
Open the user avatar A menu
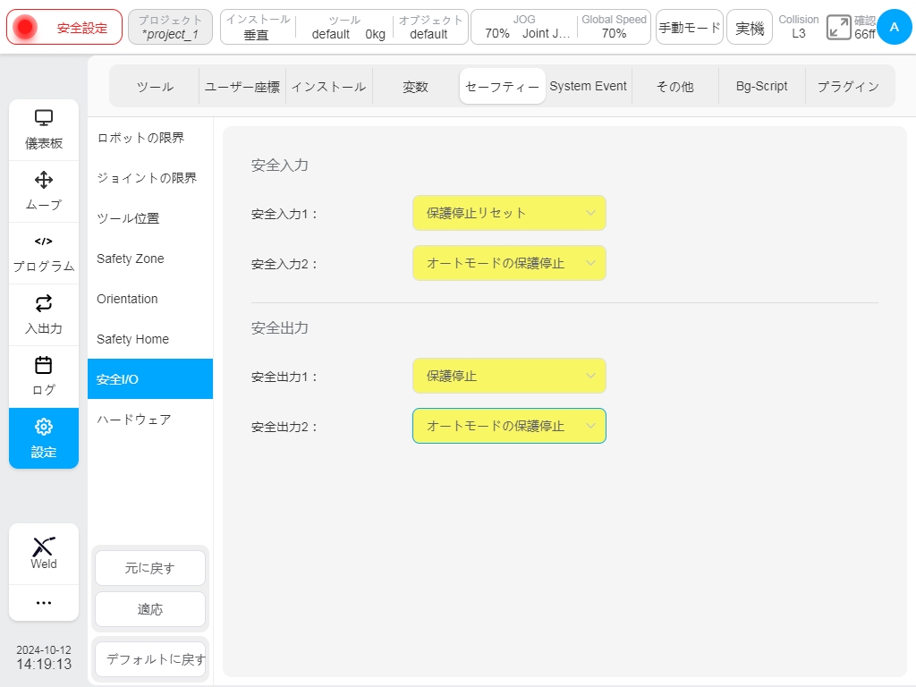[x=894, y=27]
